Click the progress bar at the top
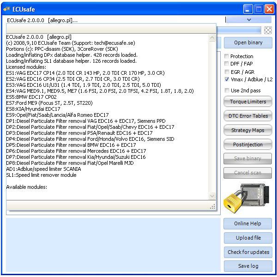Viewport: 277px width, 277px height. pos(240,30)
